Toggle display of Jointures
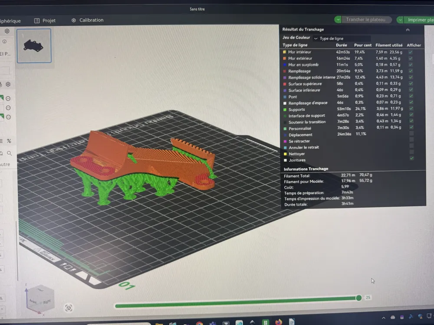Viewport: 434px width, 325px height. point(412,158)
